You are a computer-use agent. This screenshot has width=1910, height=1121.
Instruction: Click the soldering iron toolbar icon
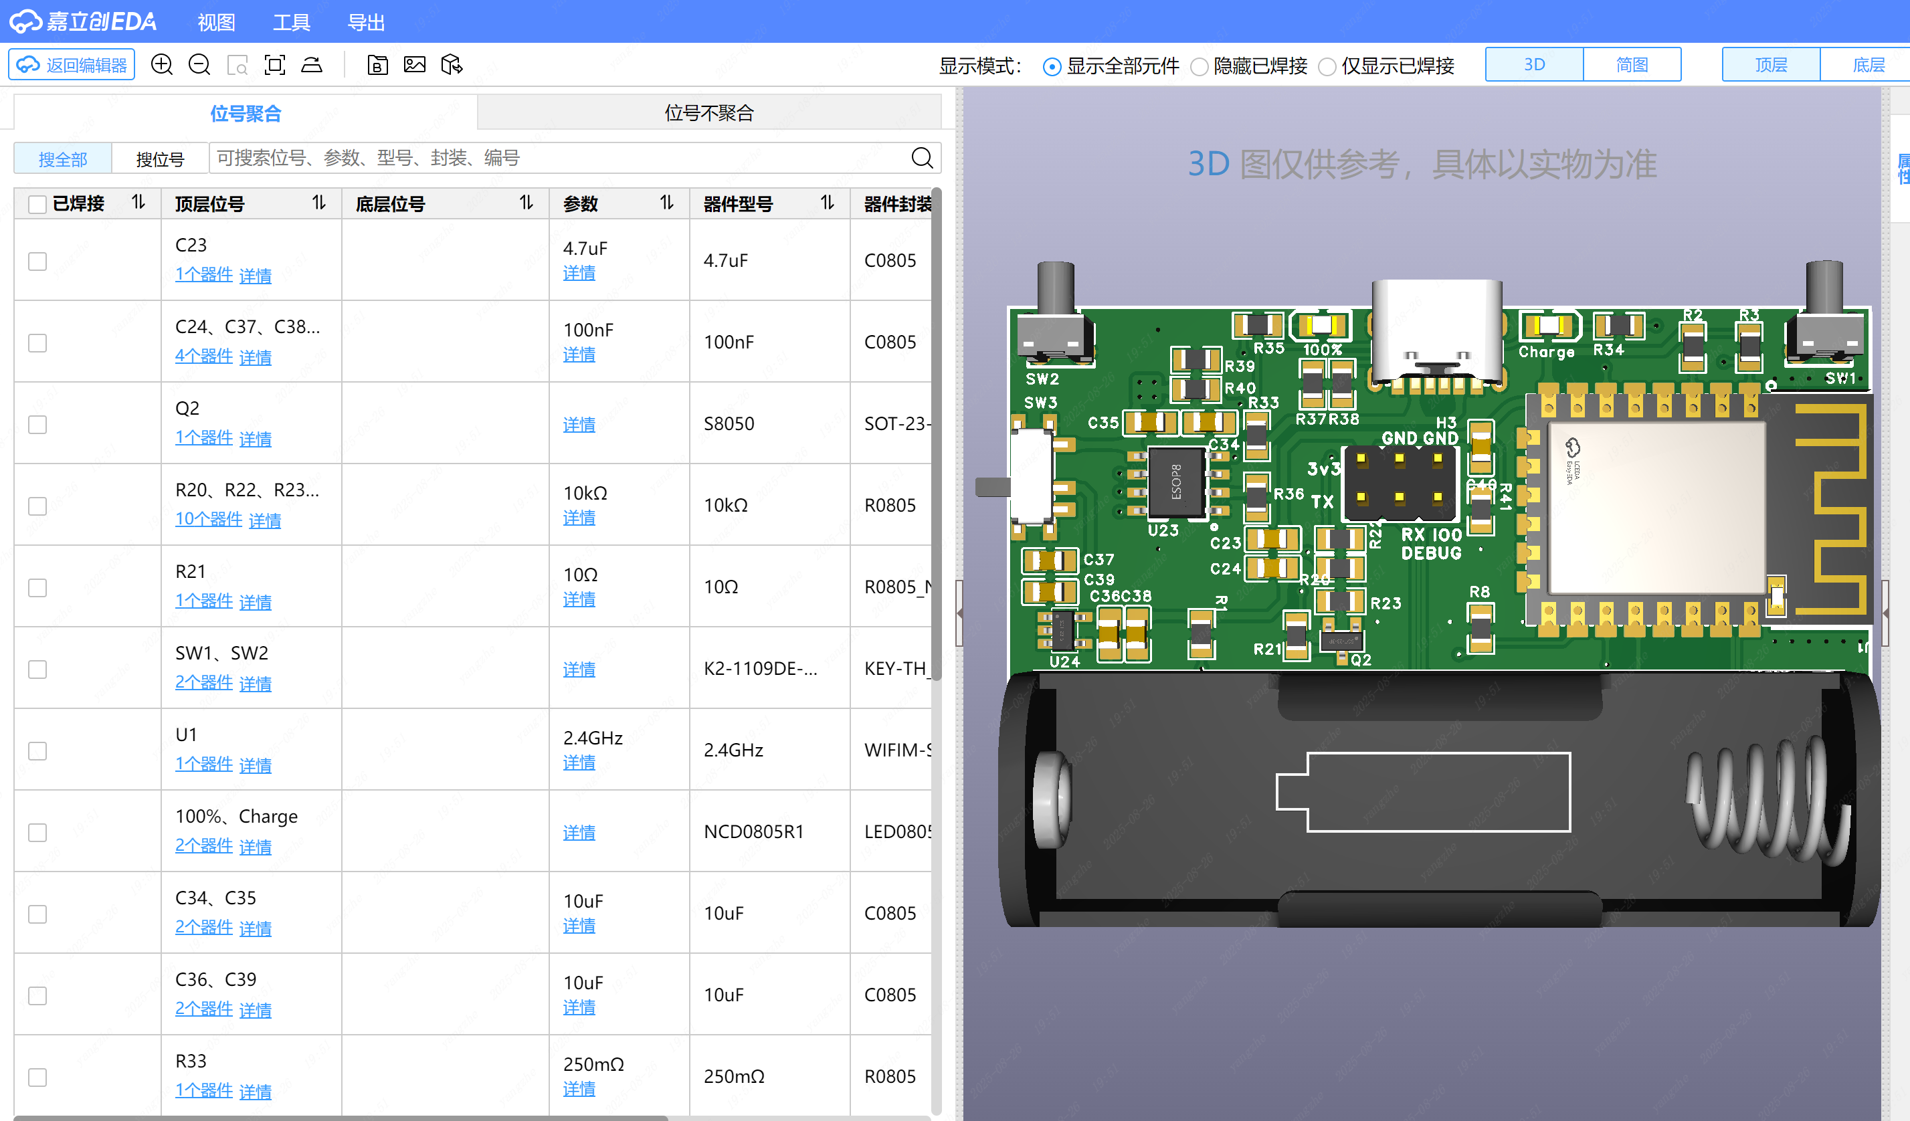tap(312, 64)
